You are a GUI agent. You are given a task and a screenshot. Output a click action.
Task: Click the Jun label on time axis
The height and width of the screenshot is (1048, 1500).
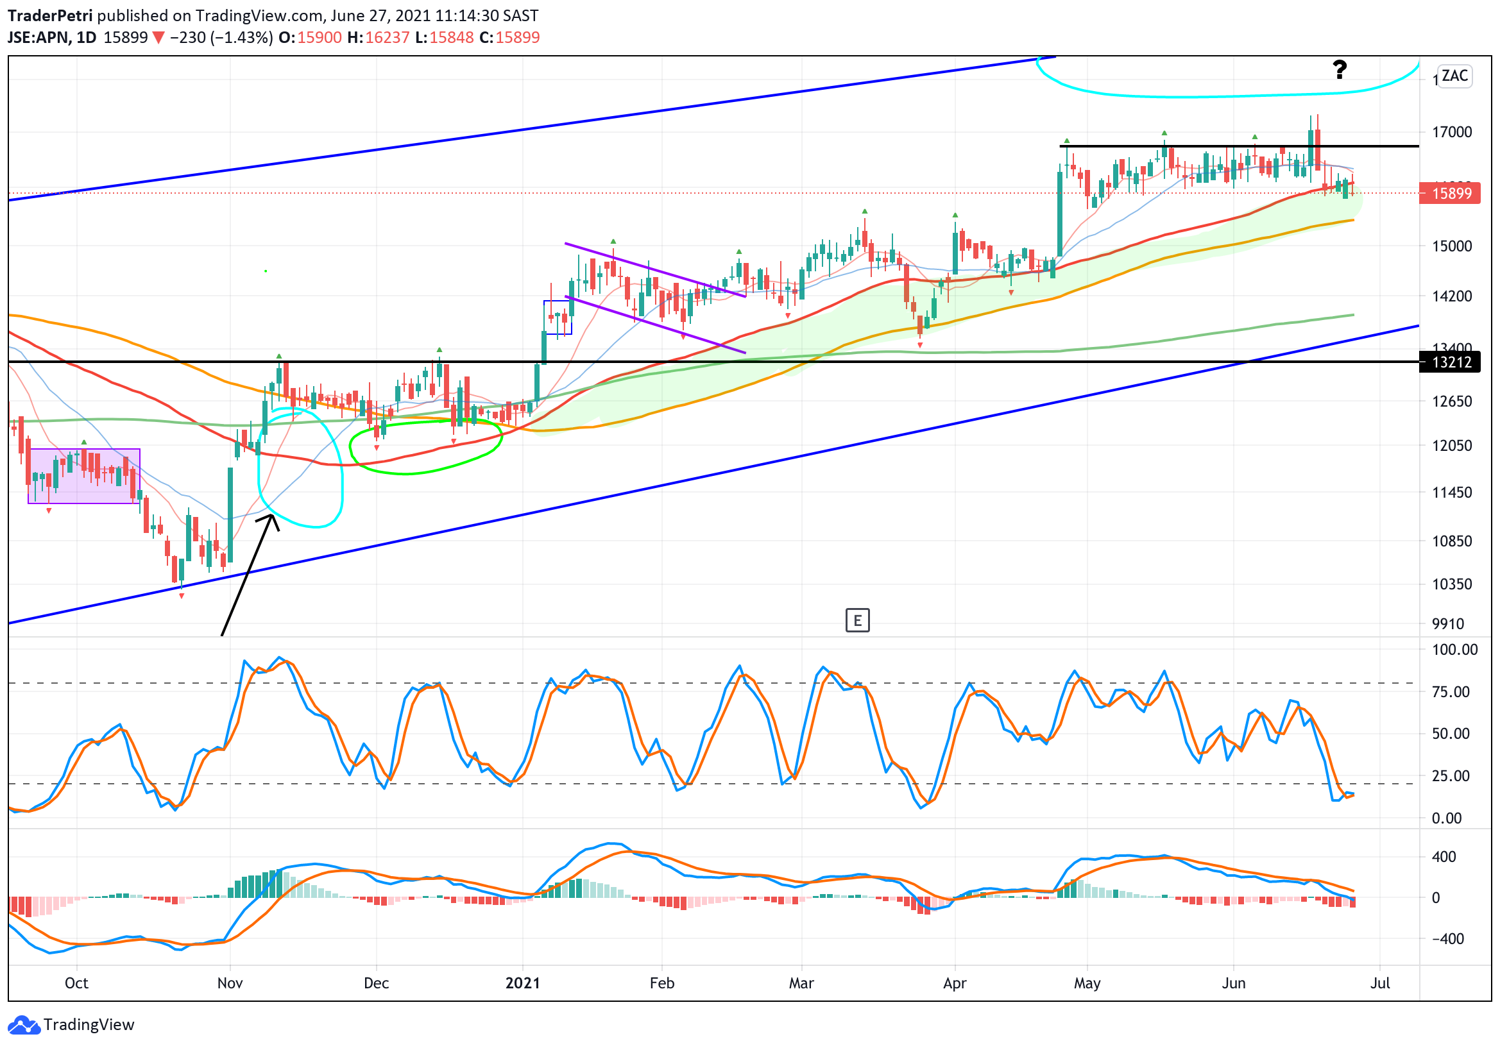1234,983
